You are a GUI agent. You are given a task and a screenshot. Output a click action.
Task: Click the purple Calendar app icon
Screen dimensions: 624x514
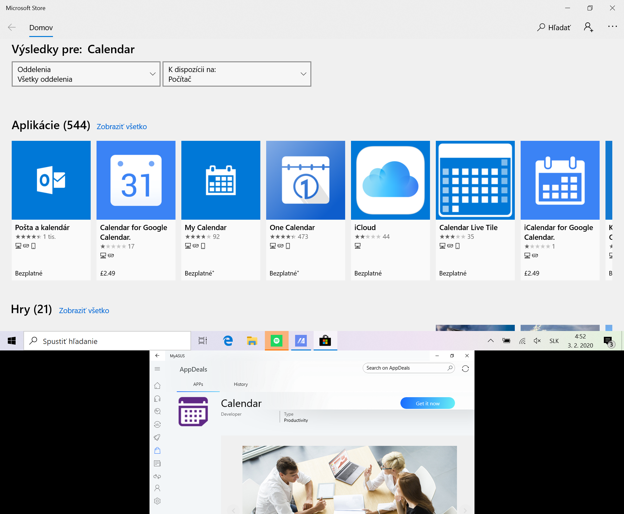click(x=193, y=411)
